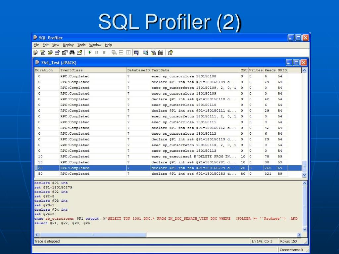Click the trace grid scroll-down arrow
The image size is (339, 254).
305,175
